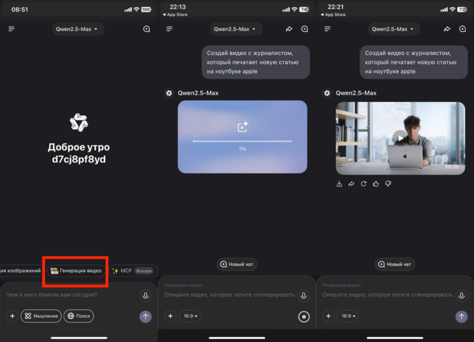Select the MCP chip marked Вскоре
Viewport: 474px width, 342px height.
tap(132, 271)
